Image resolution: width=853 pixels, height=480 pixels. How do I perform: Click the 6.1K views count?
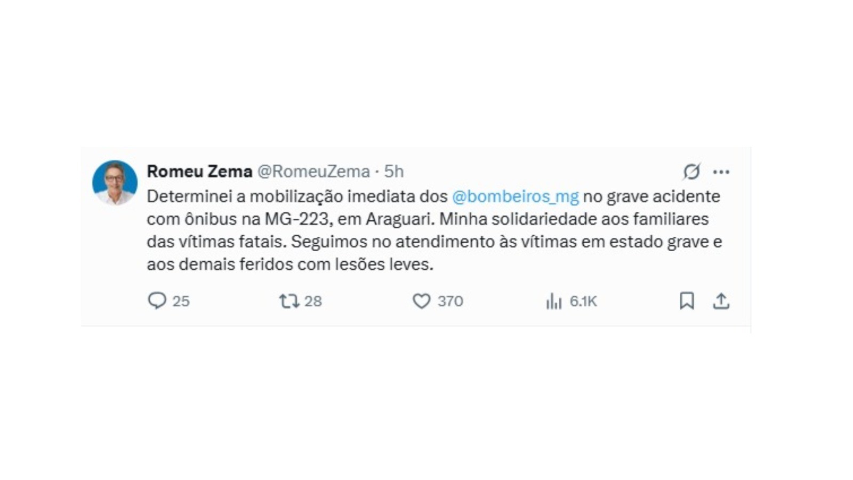point(583,301)
